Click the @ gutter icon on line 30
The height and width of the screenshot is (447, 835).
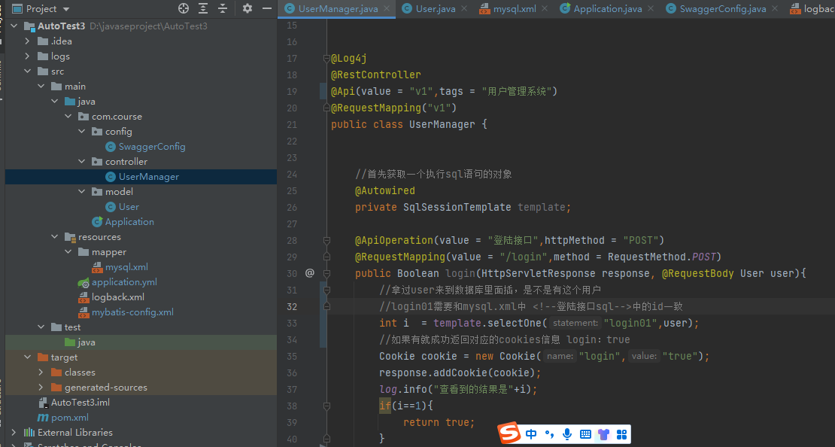[310, 273]
